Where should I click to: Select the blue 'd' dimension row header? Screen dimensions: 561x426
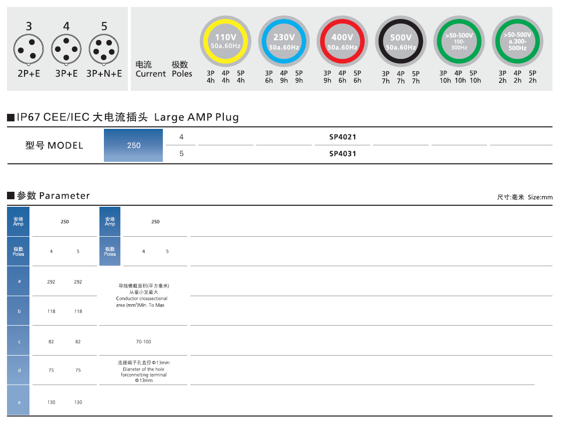coord(18,370)
